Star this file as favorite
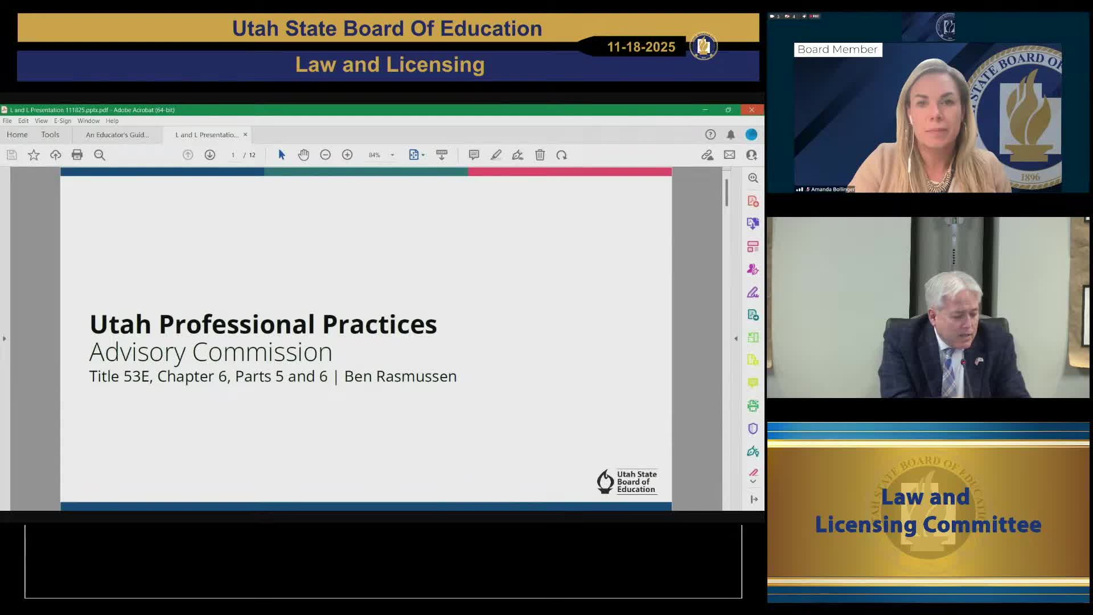1093x615 pixels. (x=34, y=155)
